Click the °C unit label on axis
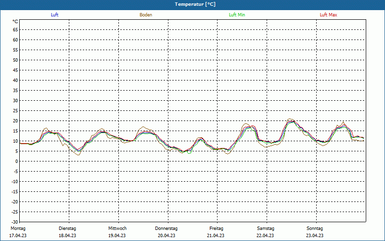The width and height of the screenshot is (385, 241). point(15,22)
